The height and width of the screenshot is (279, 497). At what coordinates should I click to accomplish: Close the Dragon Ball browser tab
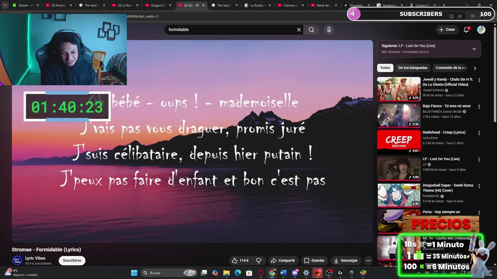point(170,5)
